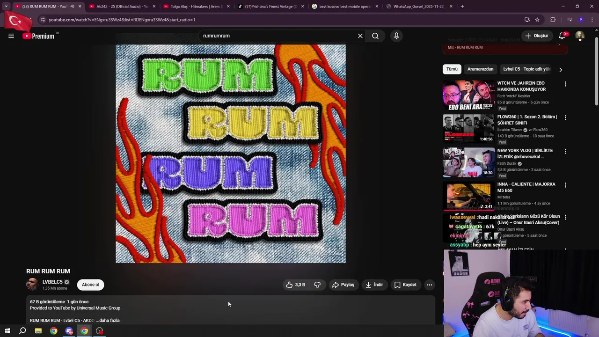Open options for NEW YORK VLOG video
The width and height of the screenshot is (599, 337).
565,151
